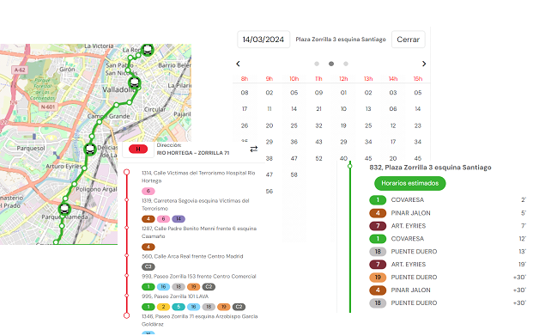Image resolution: width=533 pixels, height=336 pixels.
Task: Click the RIO HORTEGA - ZORRILLA 71 direction label
Action: [193, 153]
